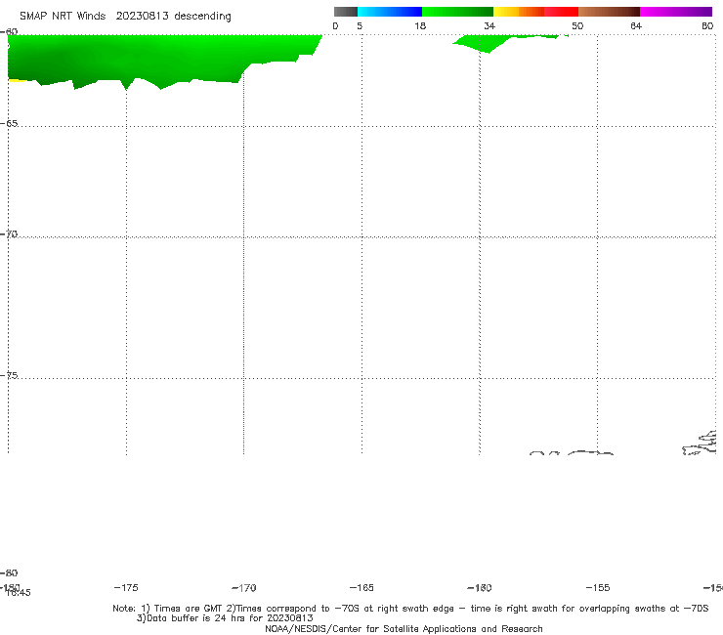The height and width of the screenshot is (635, 723).
Task: Click the green segment of the wind color bar
Action: coord(457,12)
